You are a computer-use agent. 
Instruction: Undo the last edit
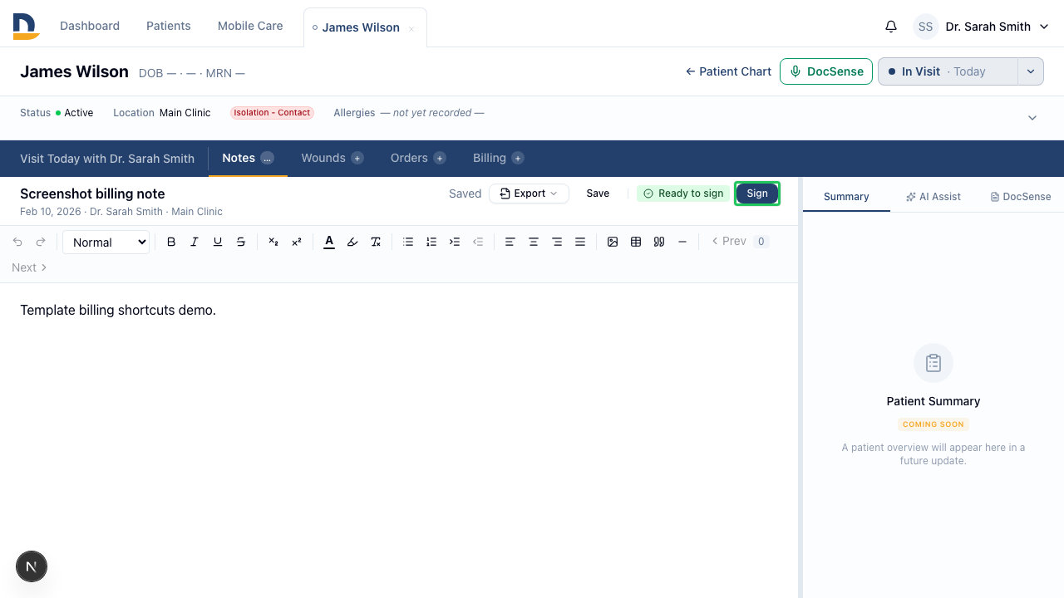pyautogui.click(x=17, y=242)
